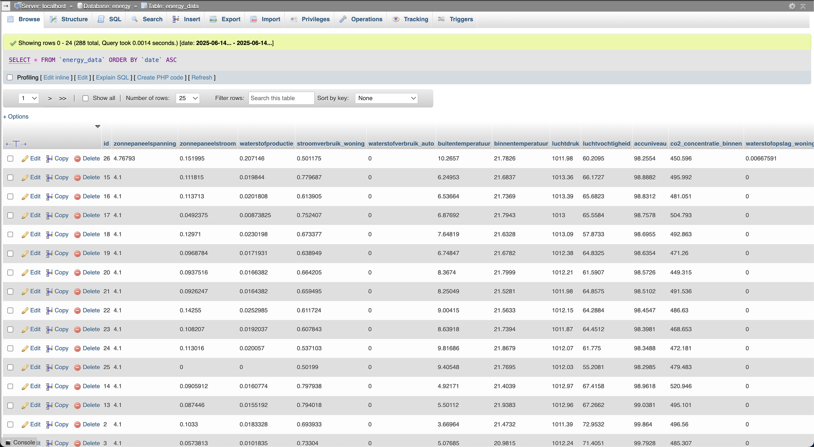Open the page number dropdown
Screen dimensions: 814x447
(29, 98)
